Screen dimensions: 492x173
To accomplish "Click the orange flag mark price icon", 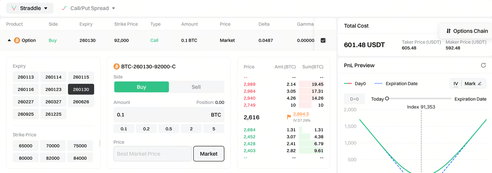I will (289, 117).
